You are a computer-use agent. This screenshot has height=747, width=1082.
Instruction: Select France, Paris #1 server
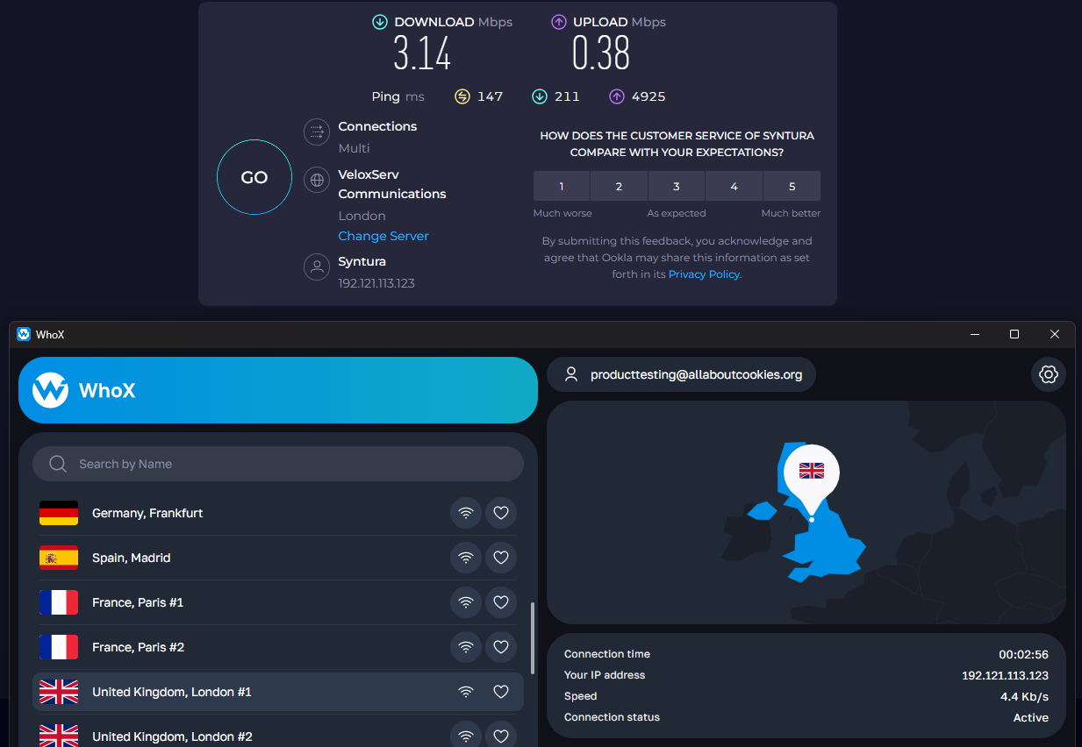pyautogui.click(x=278, y=602)
